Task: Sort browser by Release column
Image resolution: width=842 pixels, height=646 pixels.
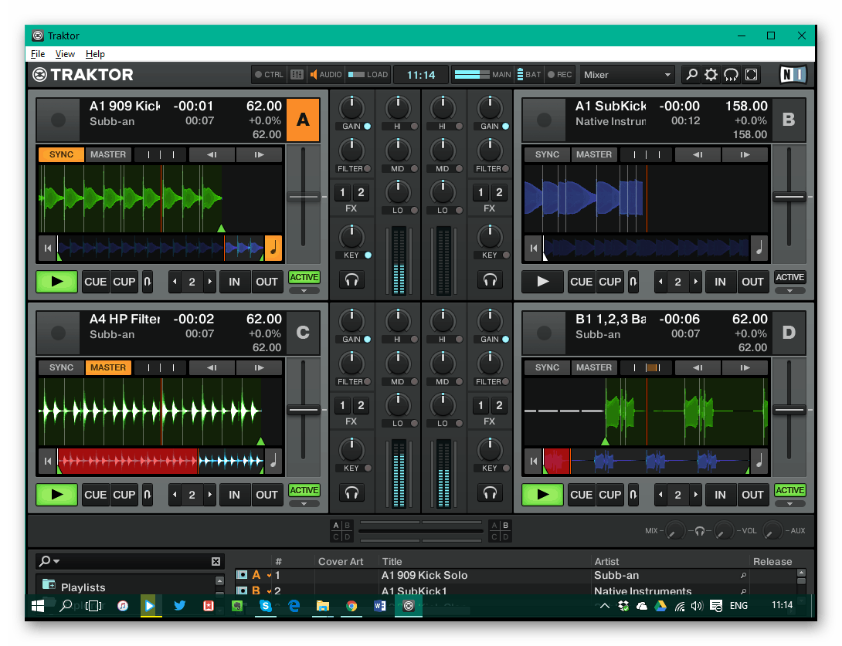Action: pyautogui.click(x=772, y=562)
